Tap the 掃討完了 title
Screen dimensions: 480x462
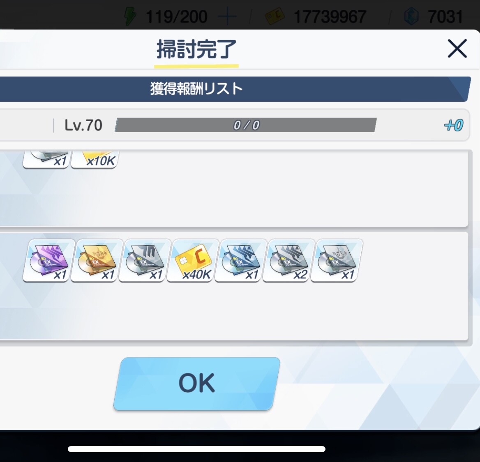coord(196,49)
